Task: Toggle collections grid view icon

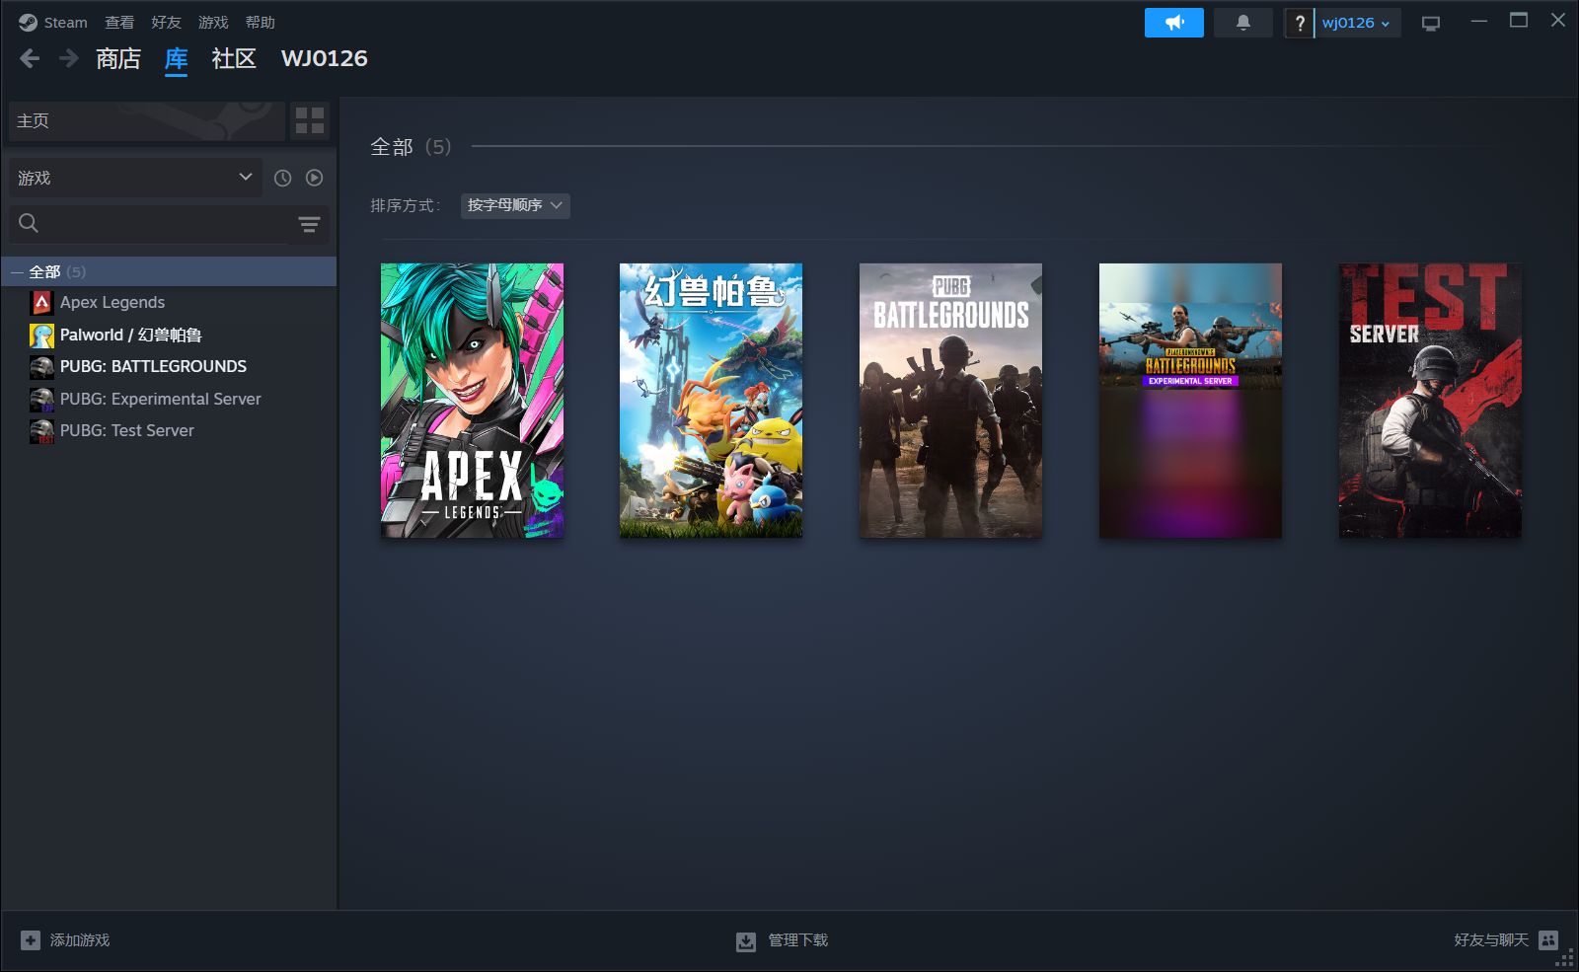Action: tap(310, 120)
